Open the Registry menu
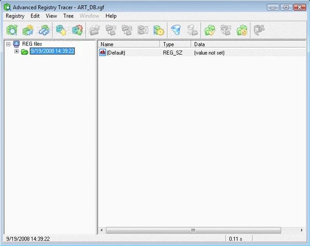The width and height of the screenshot is (310, 246). pyautogui.click(x=15, y=16)
